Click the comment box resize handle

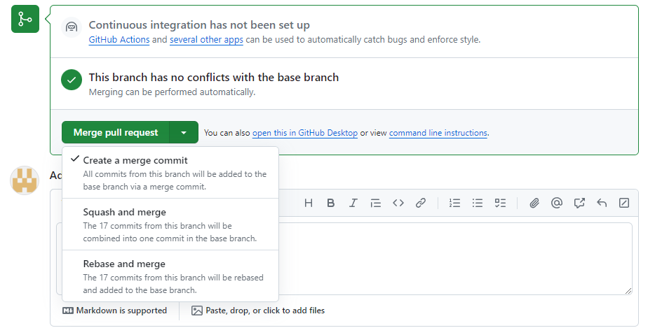(x=628, y=291)
